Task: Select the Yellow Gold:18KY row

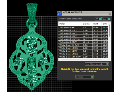Action: click(x=83, y=36)
